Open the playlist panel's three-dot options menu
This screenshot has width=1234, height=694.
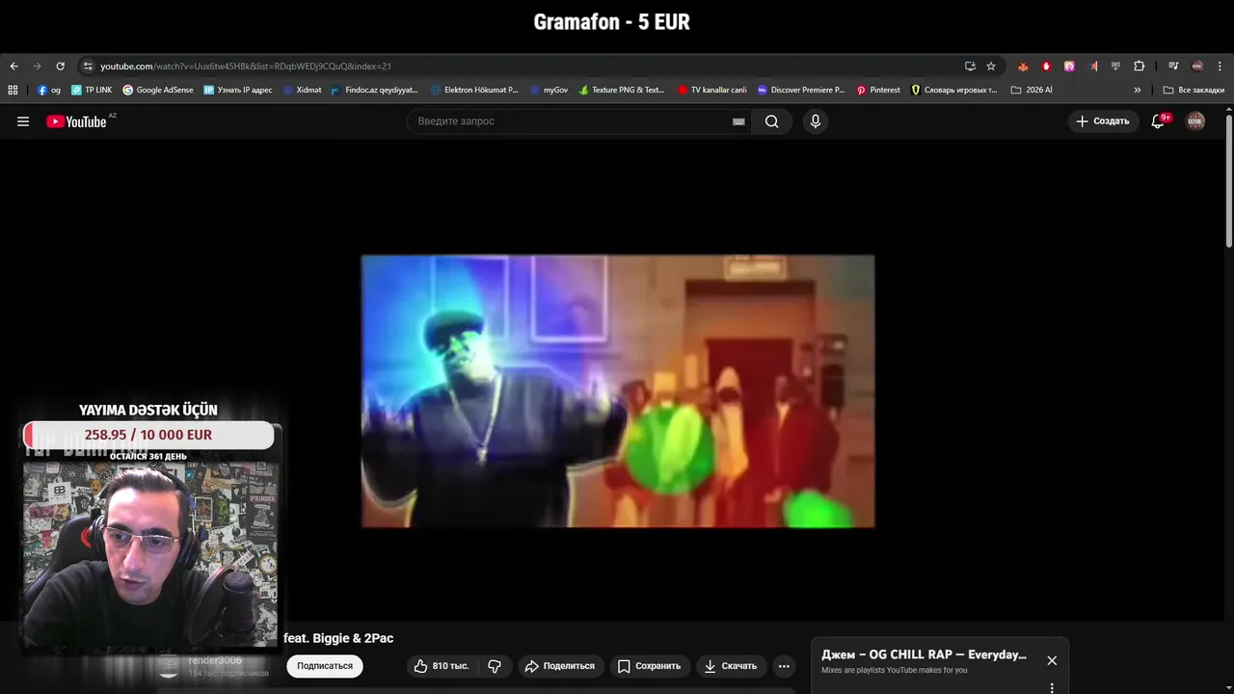click(1052, 688)
